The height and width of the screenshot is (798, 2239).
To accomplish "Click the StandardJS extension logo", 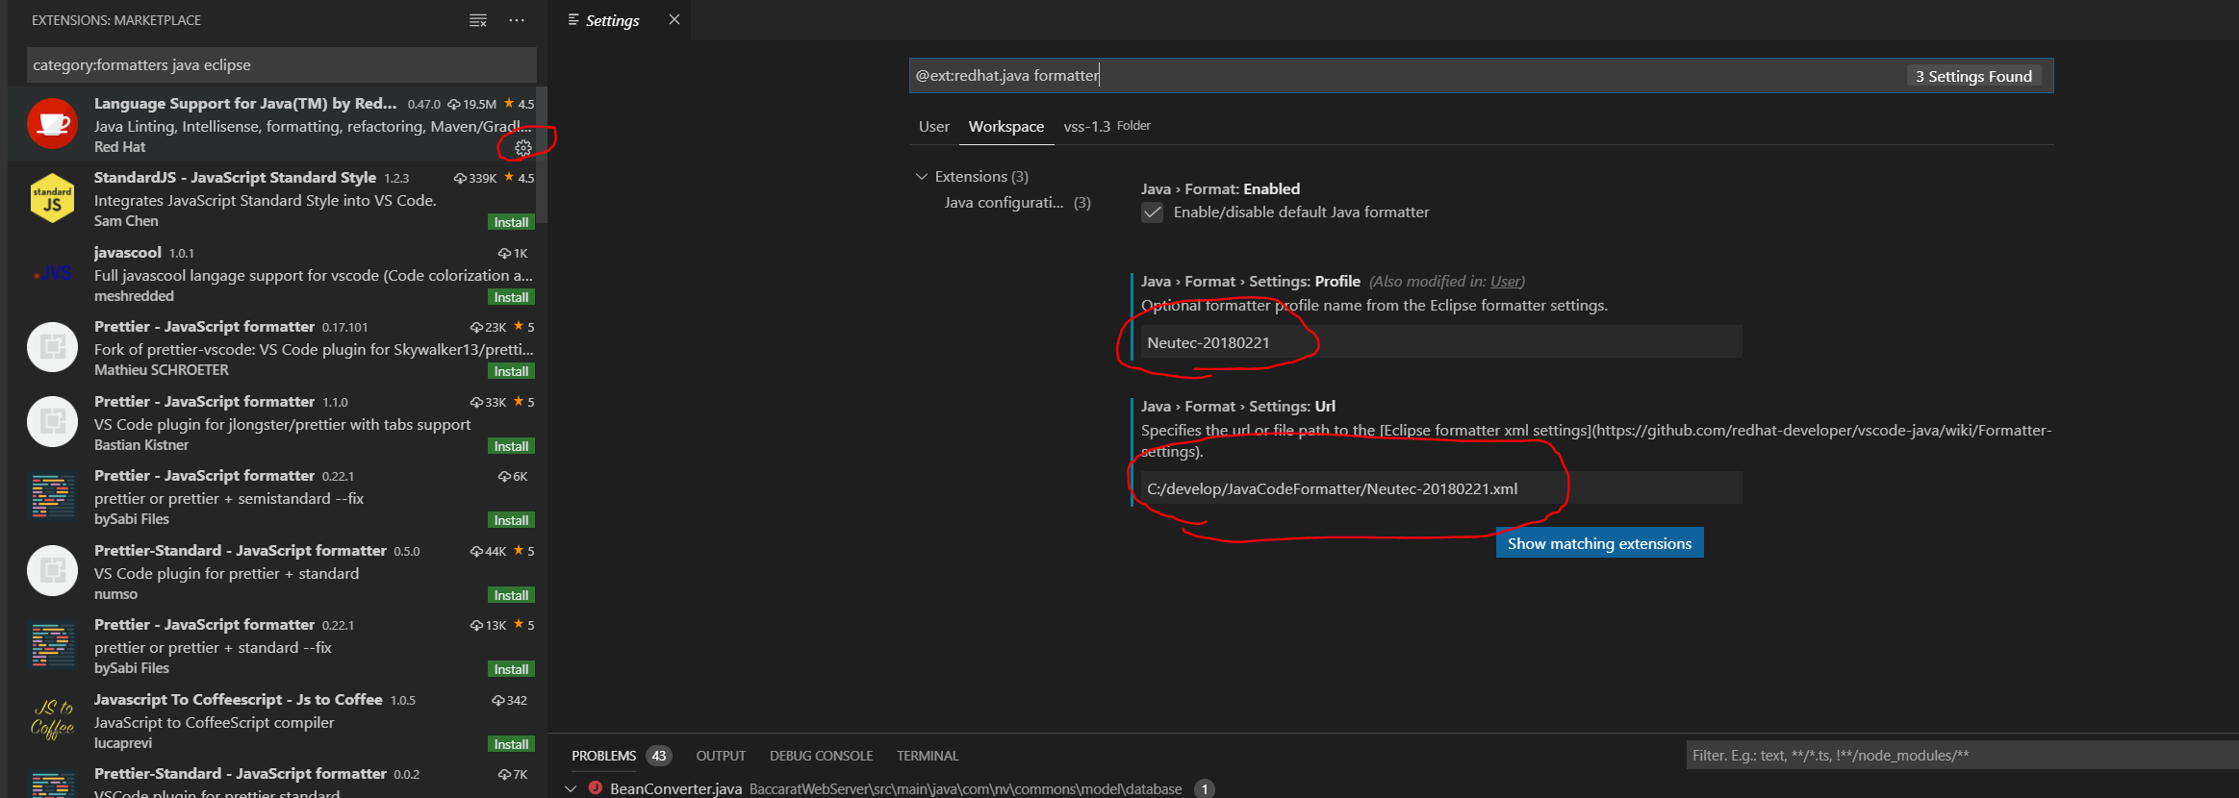I will pyautogui.click(x=52, y=198).
